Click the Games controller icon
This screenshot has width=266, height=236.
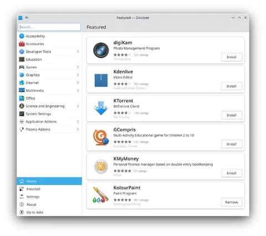22,67
